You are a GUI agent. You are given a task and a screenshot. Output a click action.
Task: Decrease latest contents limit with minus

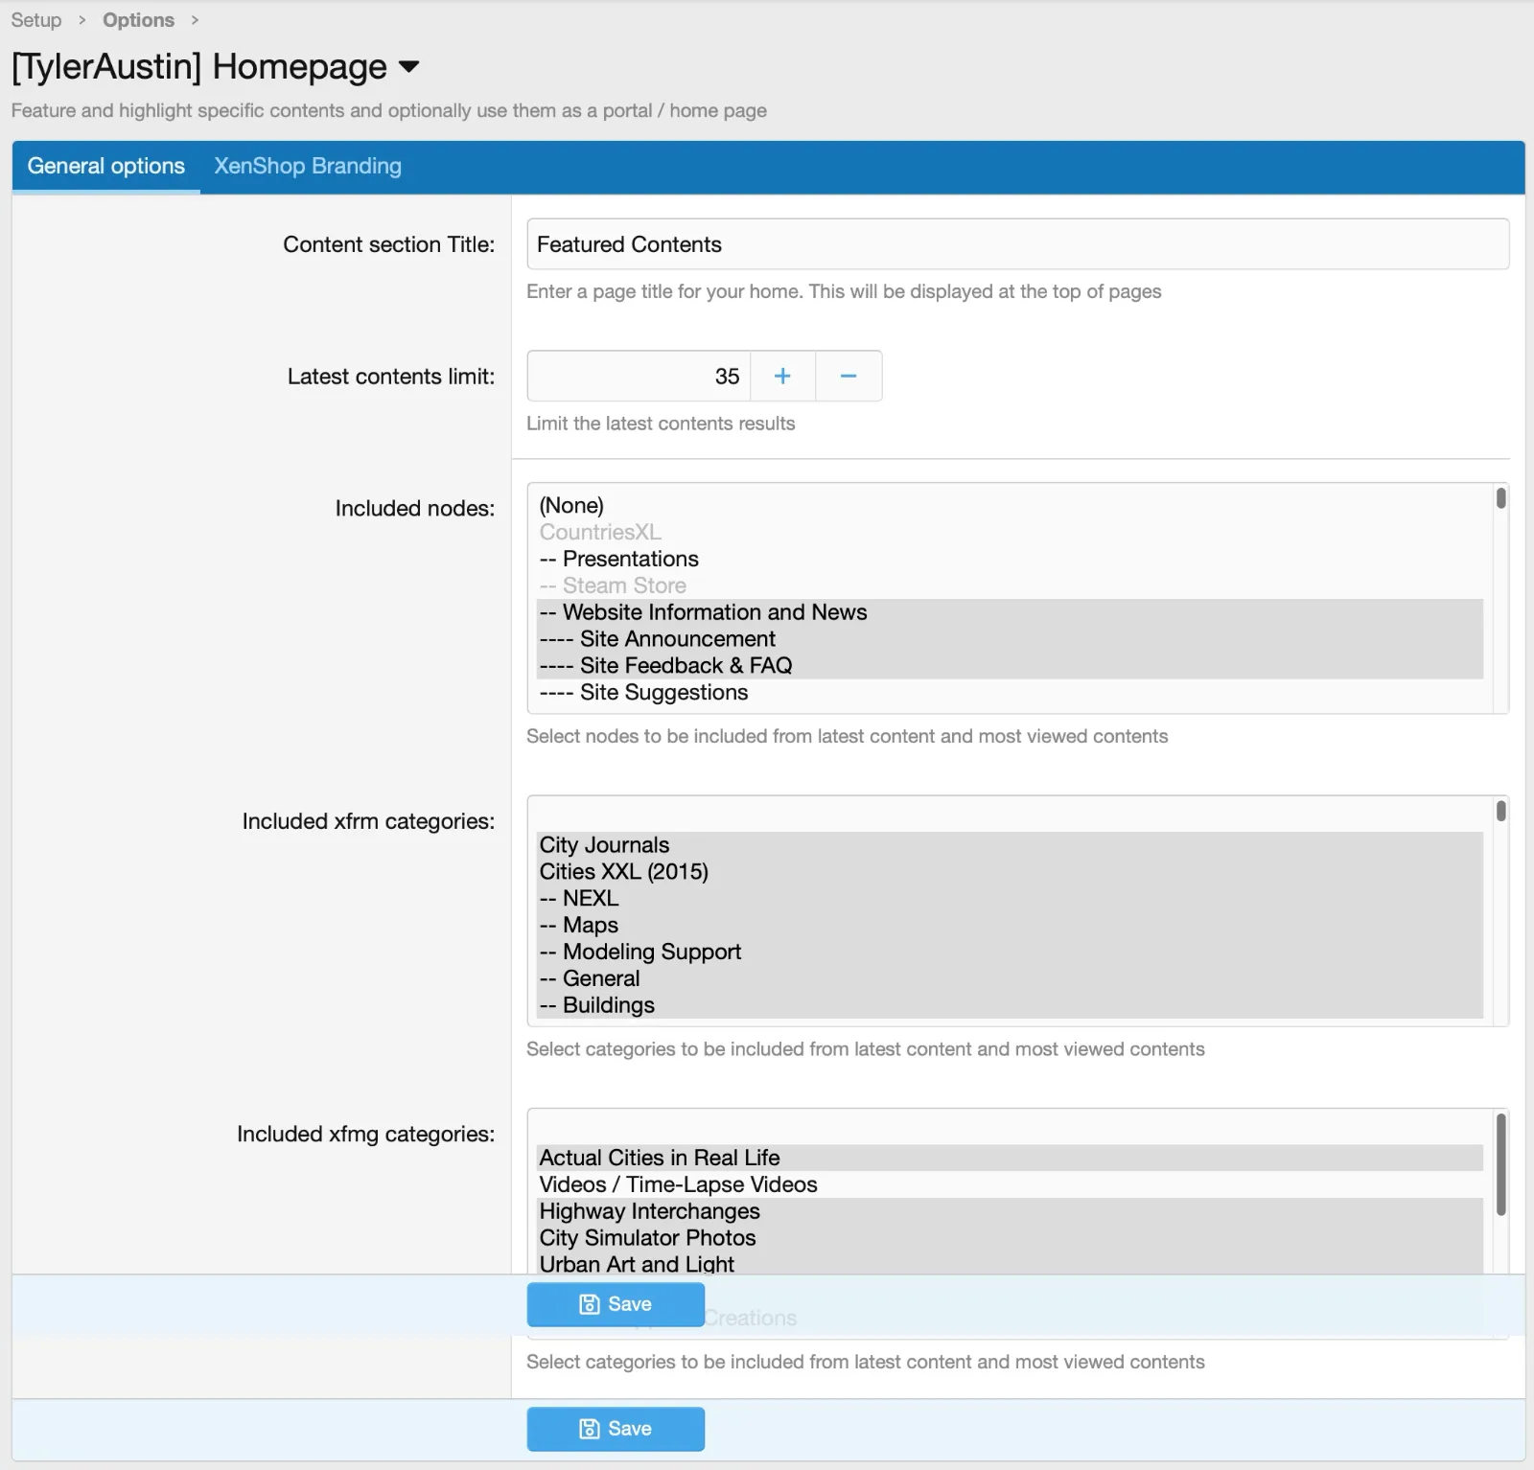tap(848, 376)
